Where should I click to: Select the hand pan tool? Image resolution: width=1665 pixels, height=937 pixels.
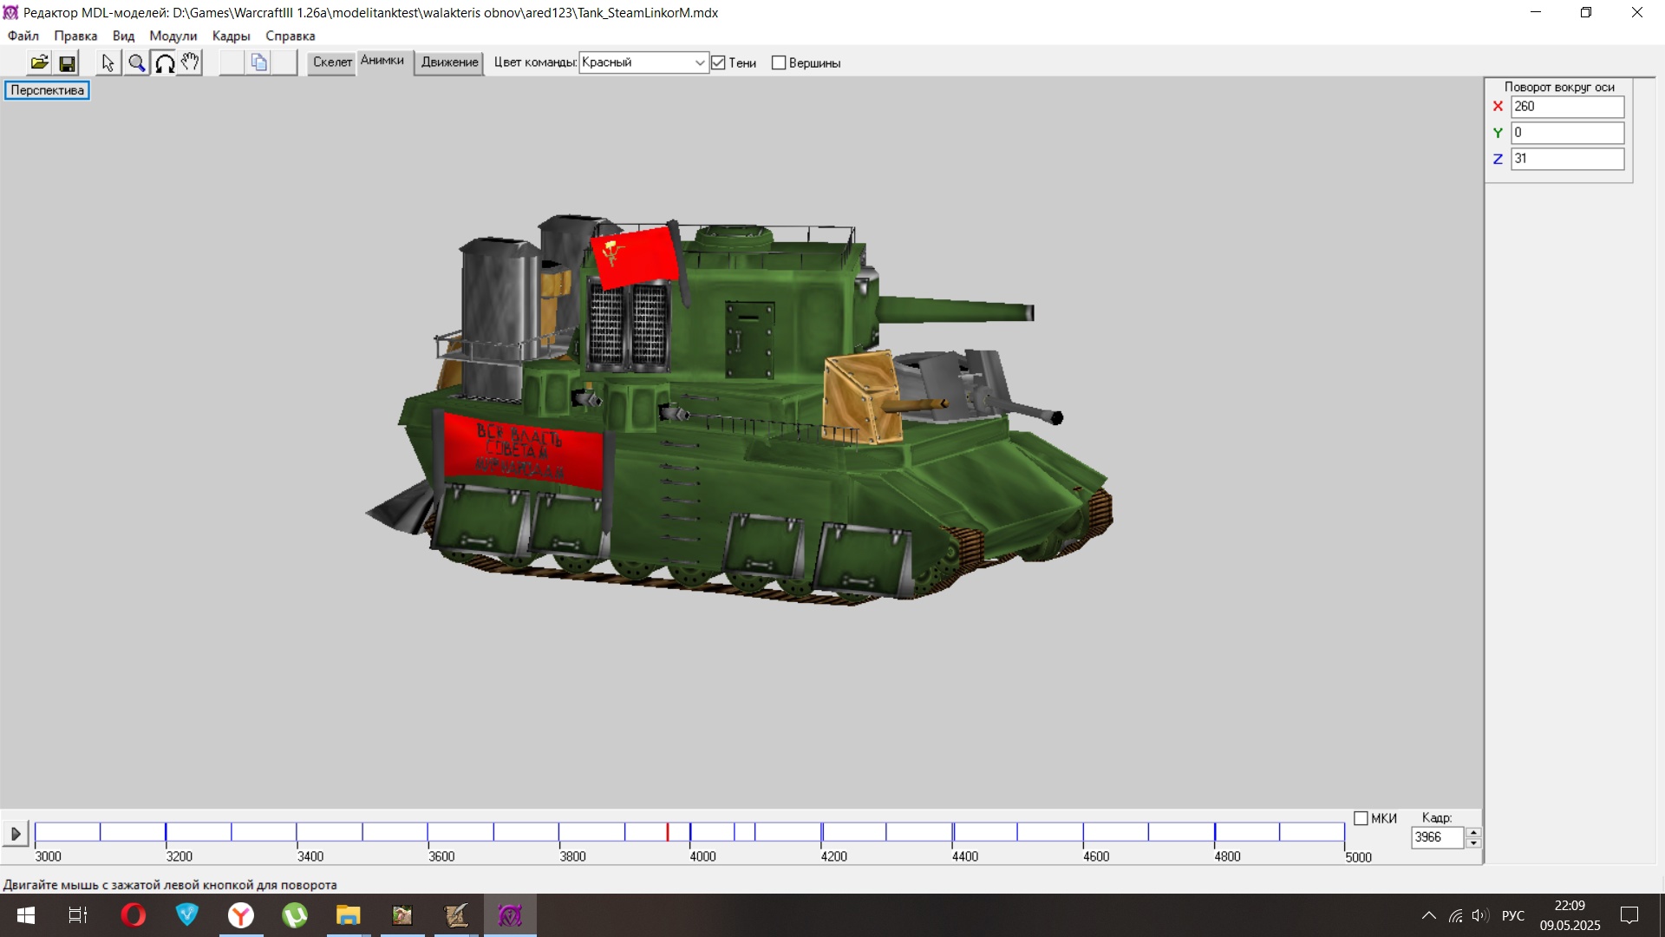click(x=190, y=62)
